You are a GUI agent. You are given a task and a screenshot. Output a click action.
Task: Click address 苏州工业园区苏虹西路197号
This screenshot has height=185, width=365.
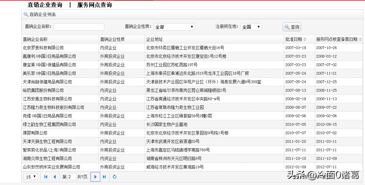[x=172, y=65]
